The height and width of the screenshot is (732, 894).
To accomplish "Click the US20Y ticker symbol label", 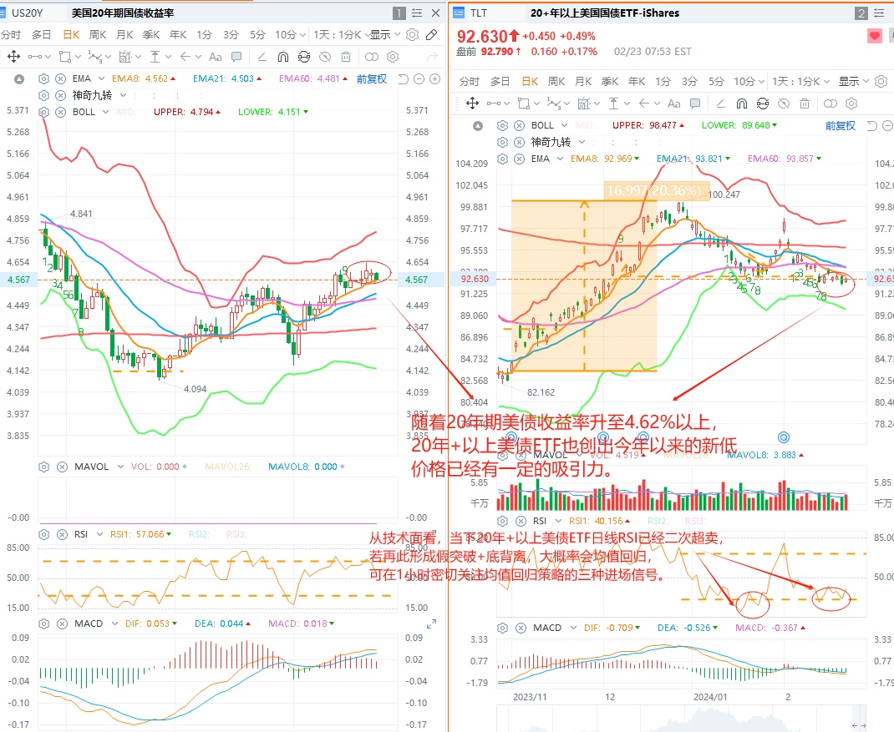I will (x=27, y=13).
